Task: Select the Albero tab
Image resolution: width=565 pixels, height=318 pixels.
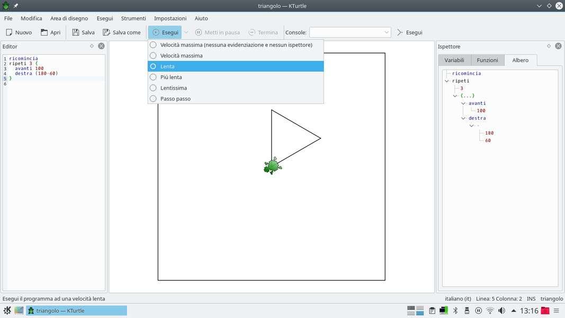Action: click(521, 60)
